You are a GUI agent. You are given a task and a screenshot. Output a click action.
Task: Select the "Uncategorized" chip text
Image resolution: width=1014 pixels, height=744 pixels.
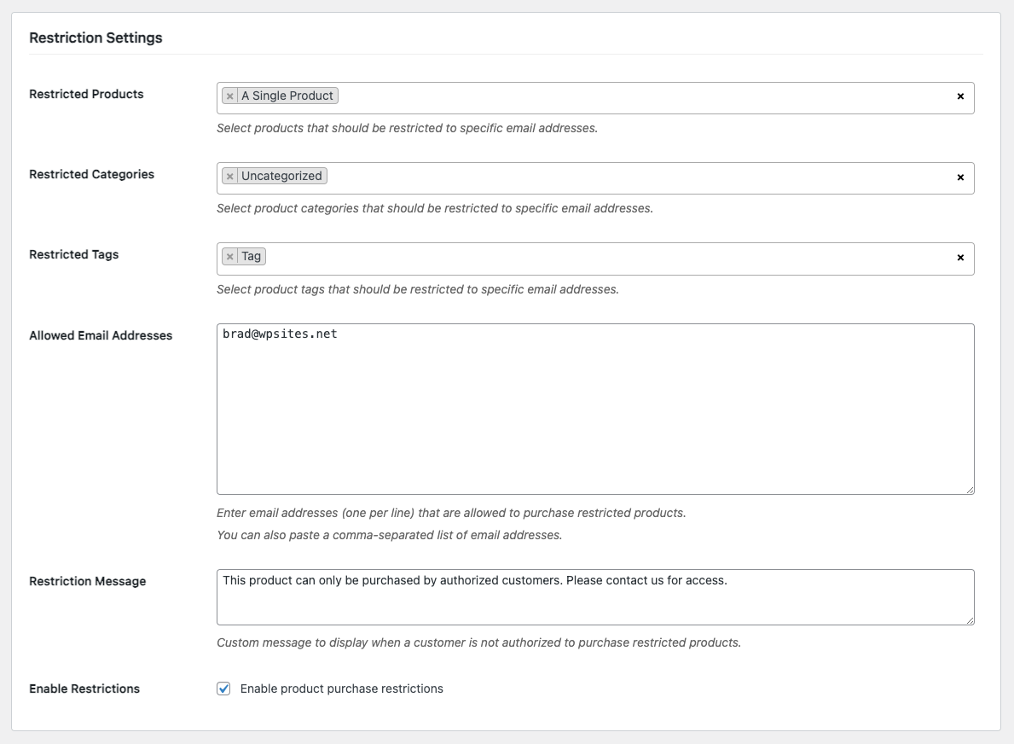coord(281,177)
